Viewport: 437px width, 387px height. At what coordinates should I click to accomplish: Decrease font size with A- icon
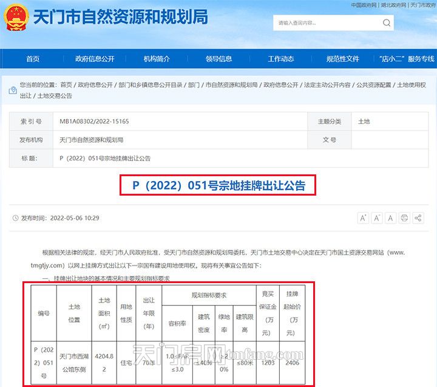click(377, 218)
